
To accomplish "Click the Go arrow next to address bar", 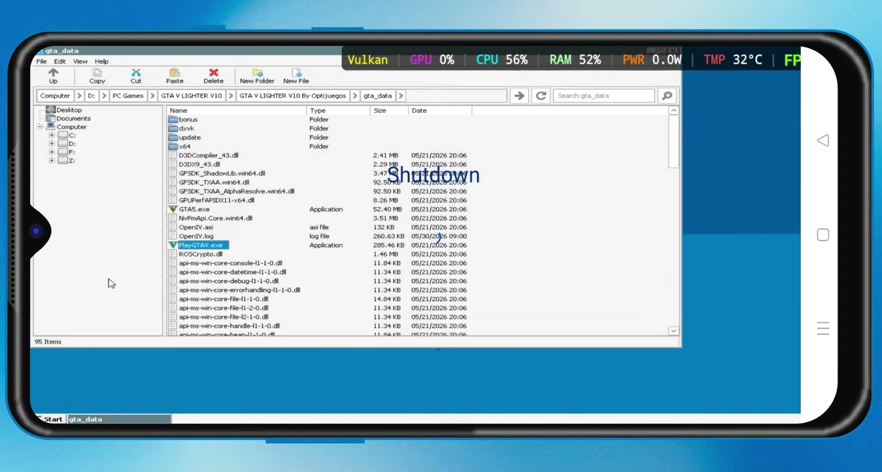I will (x=519, y=95).
